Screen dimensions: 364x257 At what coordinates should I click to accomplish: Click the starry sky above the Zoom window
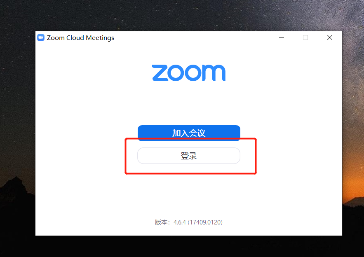coord(181,15)
